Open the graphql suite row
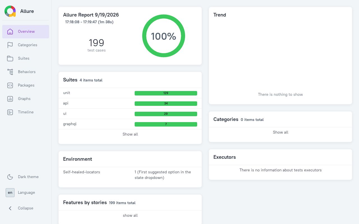 [x=130, y=124]
